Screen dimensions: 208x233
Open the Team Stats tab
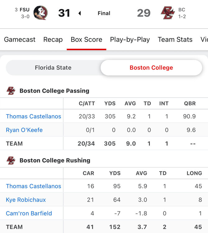coord(175,39)
